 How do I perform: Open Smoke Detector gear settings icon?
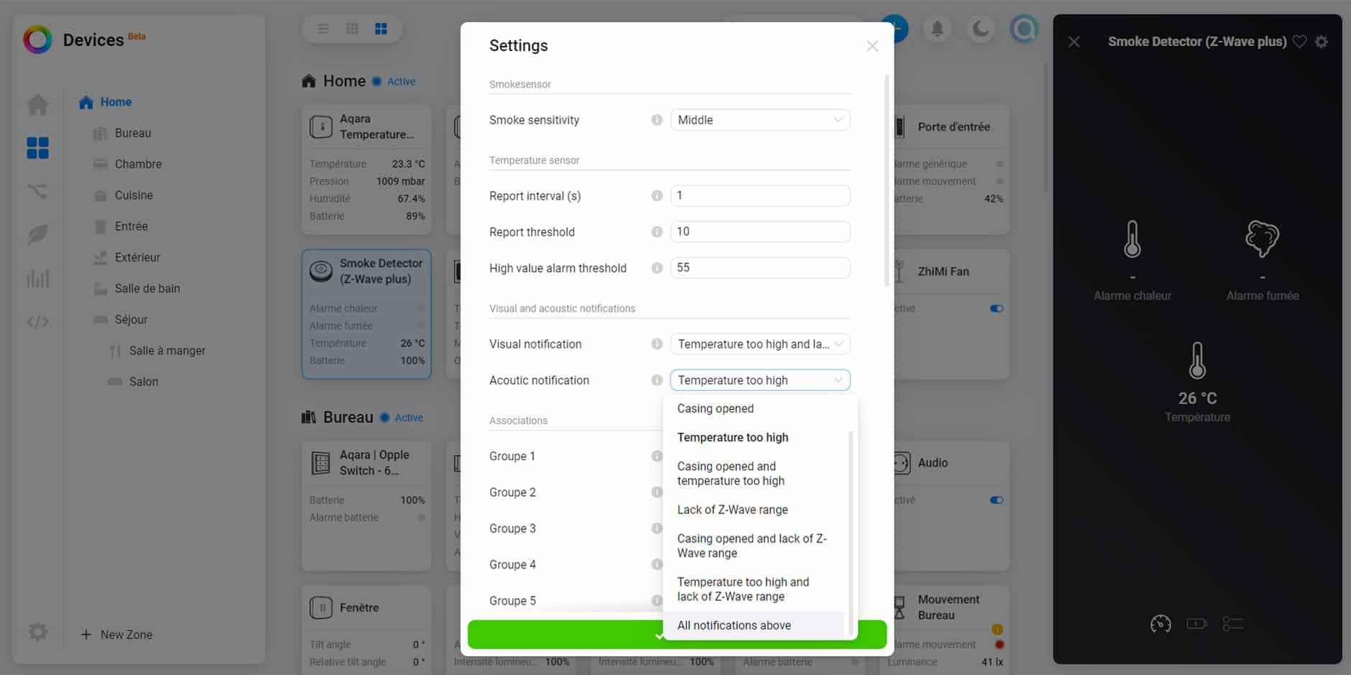pyautogui.click(x=1321, y=42)
